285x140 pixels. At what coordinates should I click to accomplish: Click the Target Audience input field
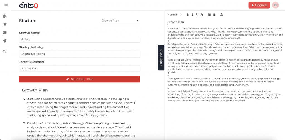click(80, 69)
